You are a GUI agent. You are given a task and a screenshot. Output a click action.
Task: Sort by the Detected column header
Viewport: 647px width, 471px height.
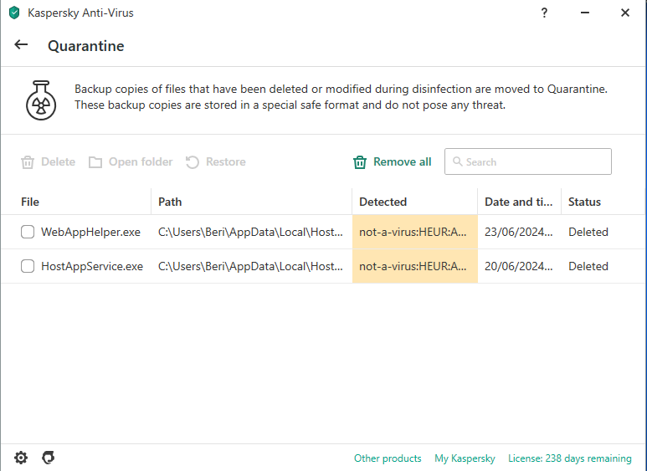383,202
